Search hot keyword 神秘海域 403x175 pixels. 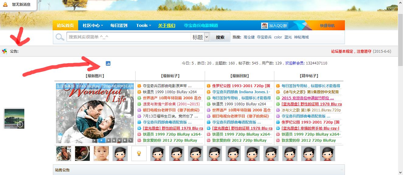click(x=301, y=37)
